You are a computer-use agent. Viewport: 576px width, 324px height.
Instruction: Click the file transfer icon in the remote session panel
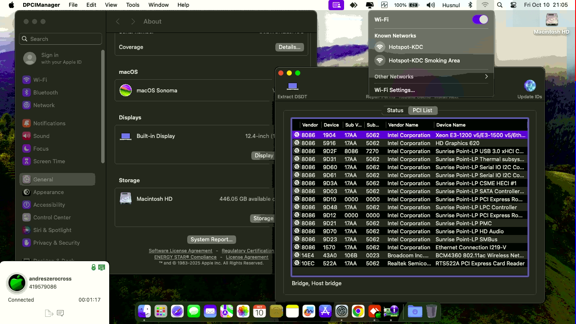click(x=49, y=313)
